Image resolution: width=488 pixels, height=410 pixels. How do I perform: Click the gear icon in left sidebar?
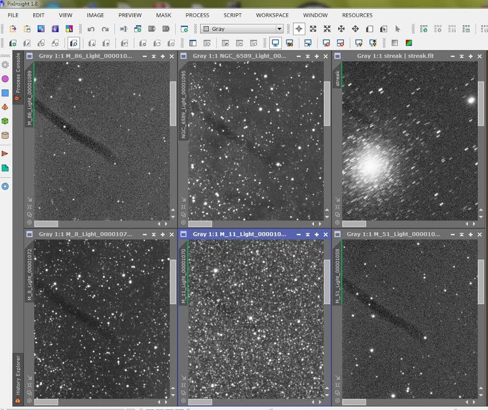click(5, 65)
